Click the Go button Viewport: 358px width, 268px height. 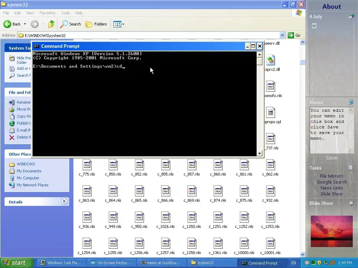point(294,35)
